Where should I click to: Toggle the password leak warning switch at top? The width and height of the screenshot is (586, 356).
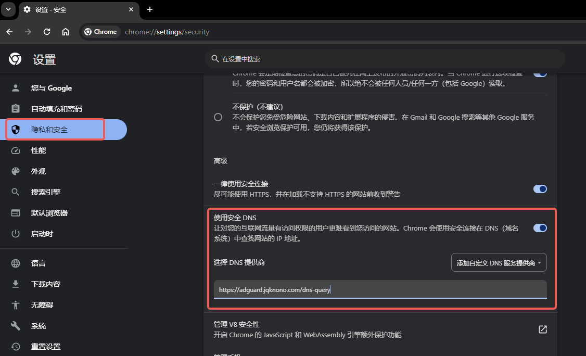pos(540,74)
